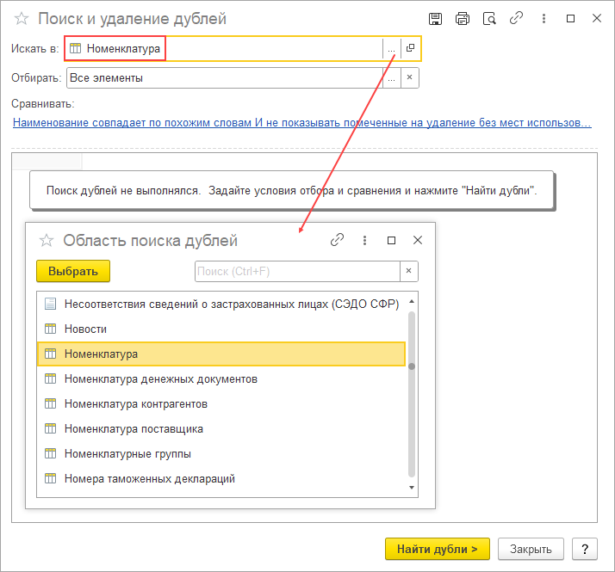
Task: Click the save (floppy disk) icon
Action: pyautogui.click(x=435, y=18)
